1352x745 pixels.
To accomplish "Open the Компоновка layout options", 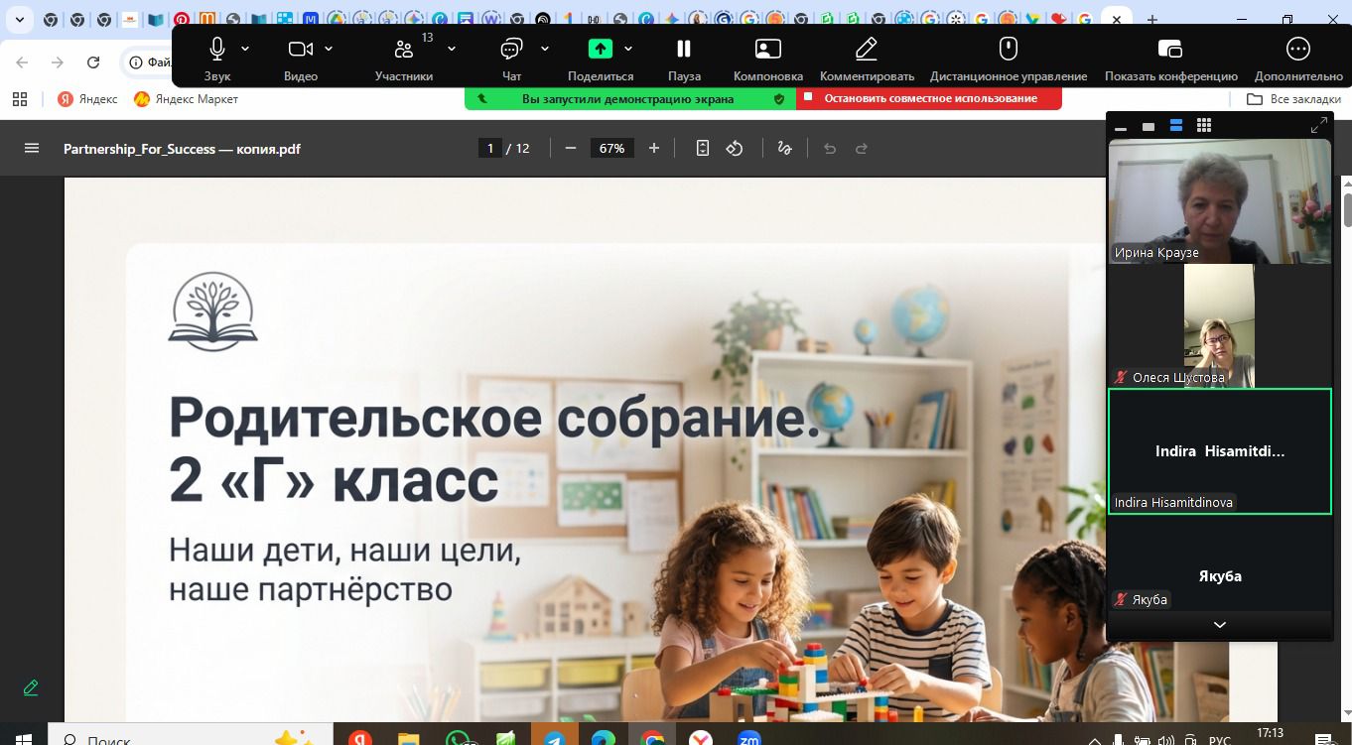I will click(x=767, y=50).
